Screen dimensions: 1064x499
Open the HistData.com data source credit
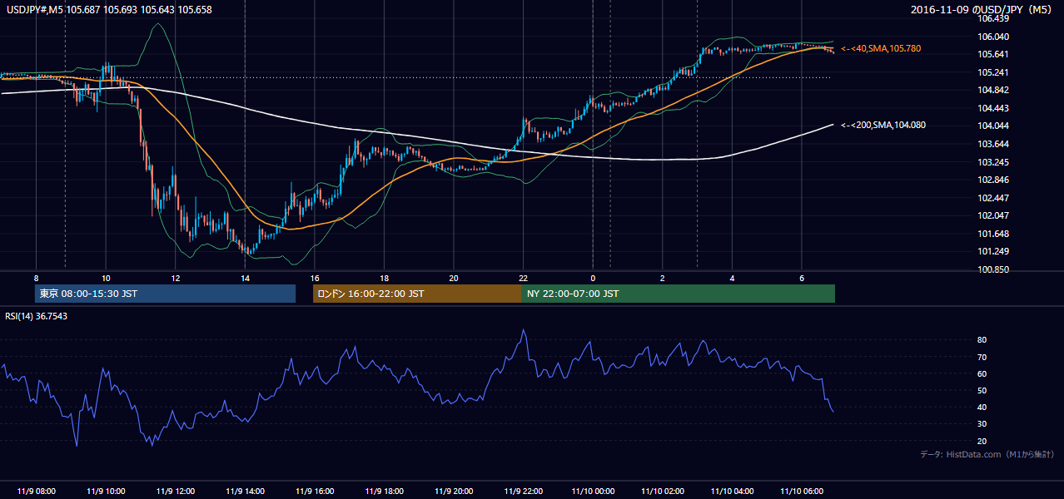(987, 454)
